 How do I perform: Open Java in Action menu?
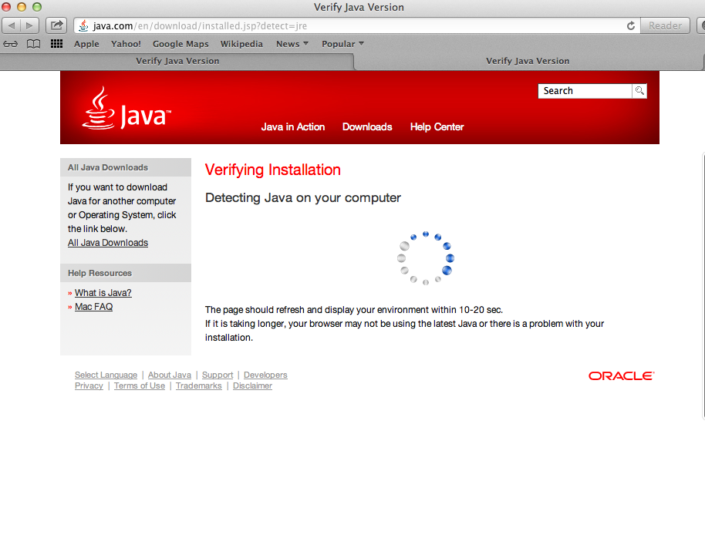(293, 126)
